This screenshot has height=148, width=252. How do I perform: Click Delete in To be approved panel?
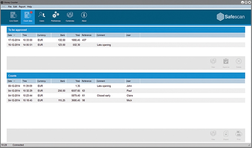(239, 63)
